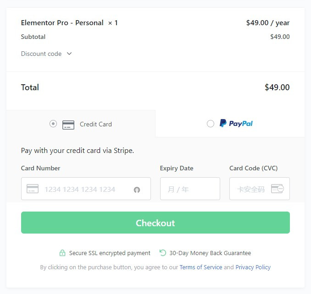Screen dimensions: 311x294
Task: Click the SSL lock icon
Action: point(62,253)
